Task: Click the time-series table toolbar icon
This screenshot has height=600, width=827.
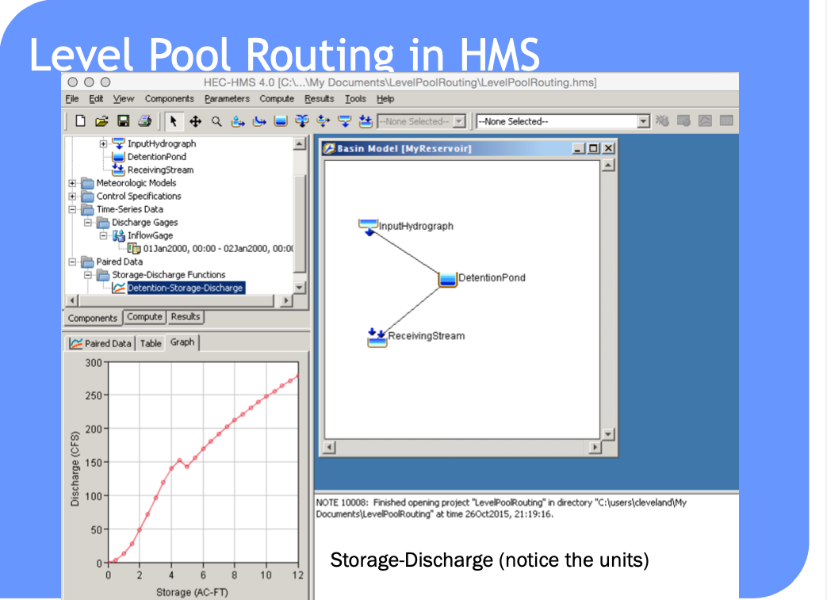Action: (x=726, y=120)
